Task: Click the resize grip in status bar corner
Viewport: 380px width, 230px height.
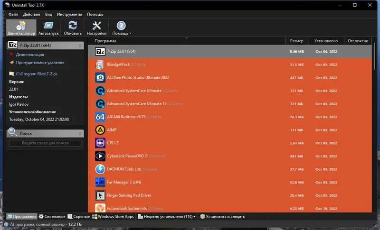Action: (x=375, y=225)
